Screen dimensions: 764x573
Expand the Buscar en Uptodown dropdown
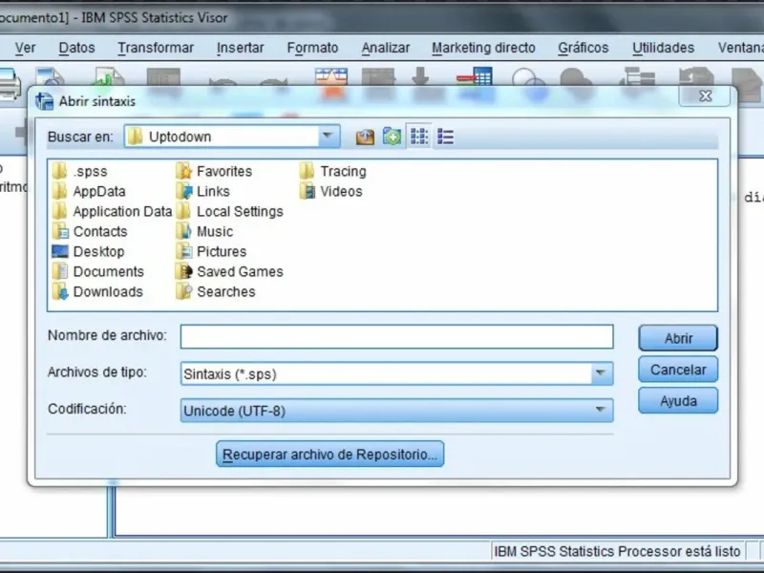pyautogui.click(x=328, y=136)
